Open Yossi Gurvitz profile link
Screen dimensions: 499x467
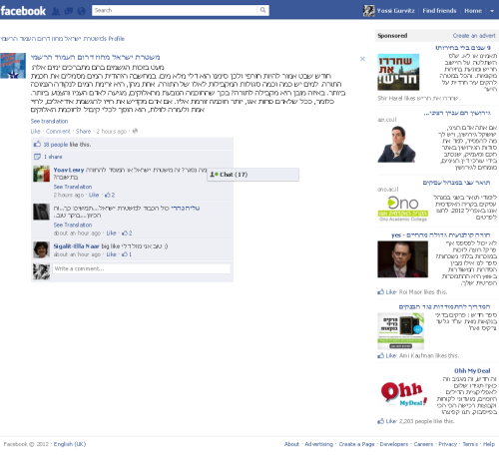pyautogui.click(x=395, y=11)
